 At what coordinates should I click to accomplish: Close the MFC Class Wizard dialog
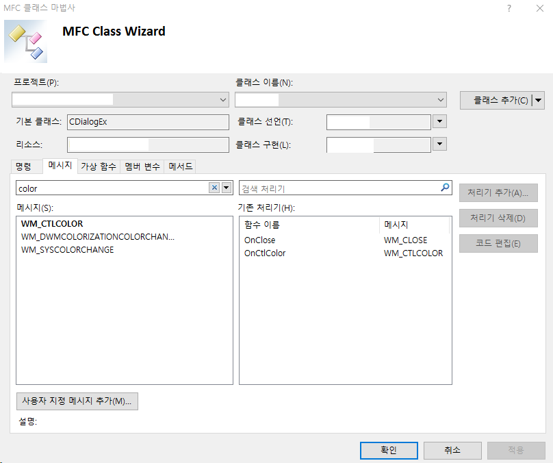[539, 8]
